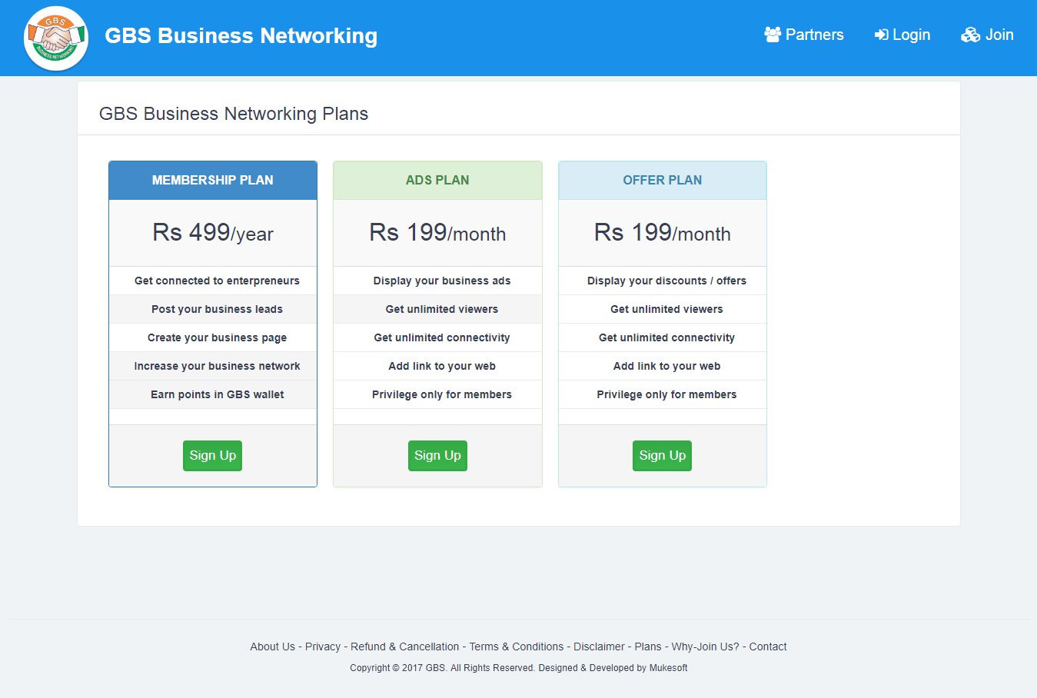Image resolution: width=1037 pixels, height=698 pixels.
Task: Click the Join cubes icon
Action: pyautogui.click(x=970, y=35)
